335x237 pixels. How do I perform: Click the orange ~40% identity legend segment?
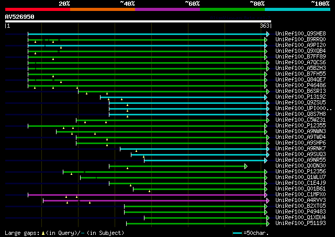coord(103,9)
